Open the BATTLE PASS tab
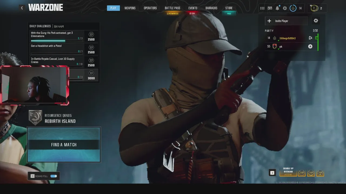This screenshot has height=194, width=346. [x=172, y=8]
